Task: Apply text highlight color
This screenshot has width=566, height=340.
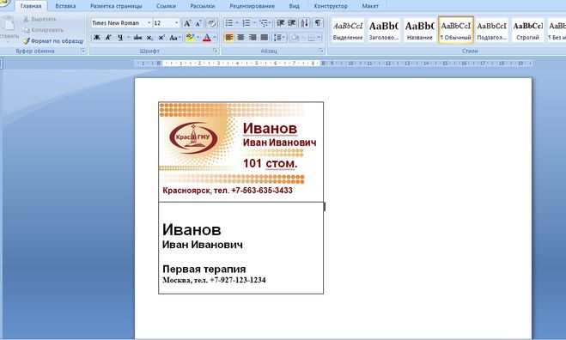Action: coord(190,38)
